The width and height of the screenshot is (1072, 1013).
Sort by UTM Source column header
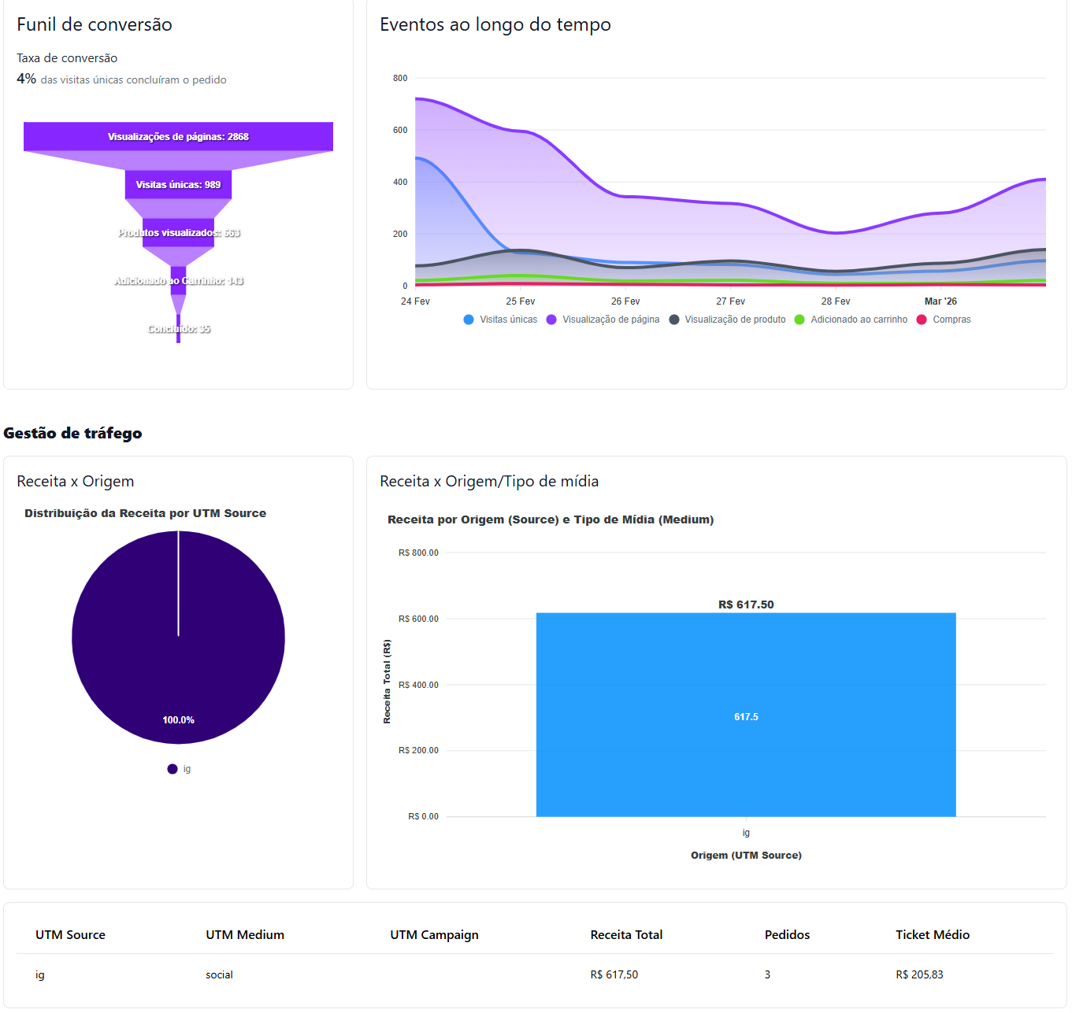[70, 935]
